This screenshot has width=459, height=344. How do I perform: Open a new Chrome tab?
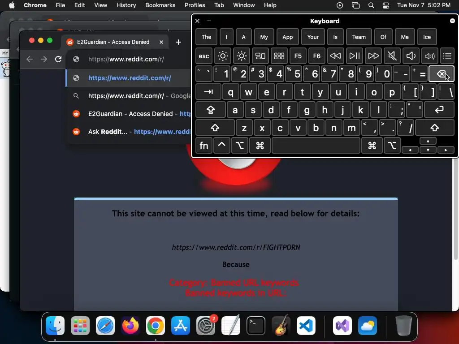click(178, 42)
